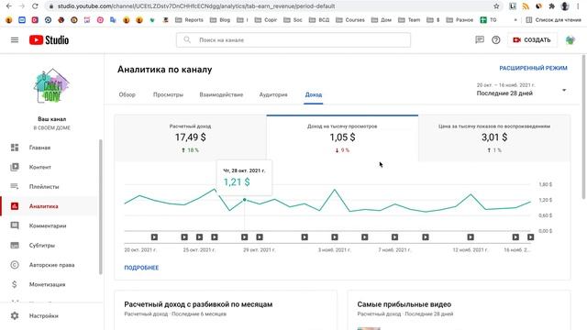Click the browser reload icon
Viewport: 587px width, 330px height.
[x=35, y=6]
